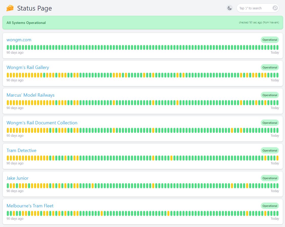Click the Status Page title
This screenshot has width=285, height=227.
pyautogui.click(x=35, y=8)
